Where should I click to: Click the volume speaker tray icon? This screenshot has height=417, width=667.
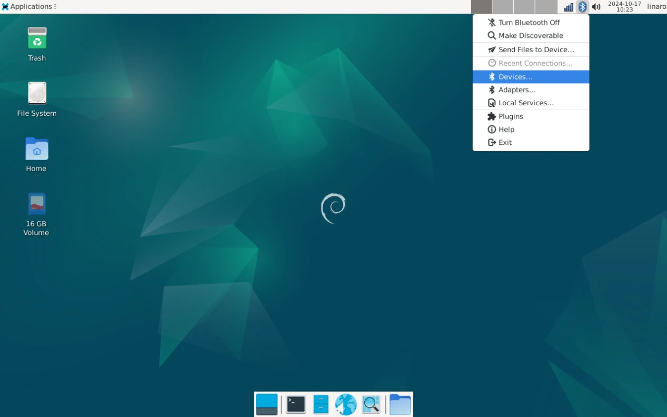coord(596,7)
